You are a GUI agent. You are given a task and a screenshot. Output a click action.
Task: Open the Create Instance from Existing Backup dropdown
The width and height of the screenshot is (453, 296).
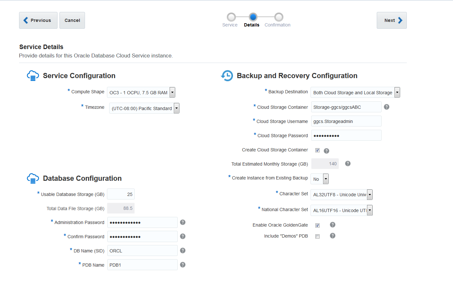pos(325,179)
